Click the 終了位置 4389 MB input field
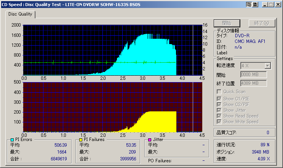This screenshot has height=168, width=283. point(253,83)
